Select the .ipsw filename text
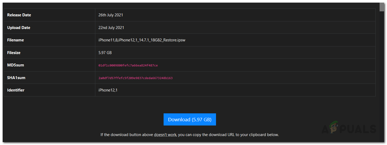Screen dimensions: 387x145 [142, 40]
